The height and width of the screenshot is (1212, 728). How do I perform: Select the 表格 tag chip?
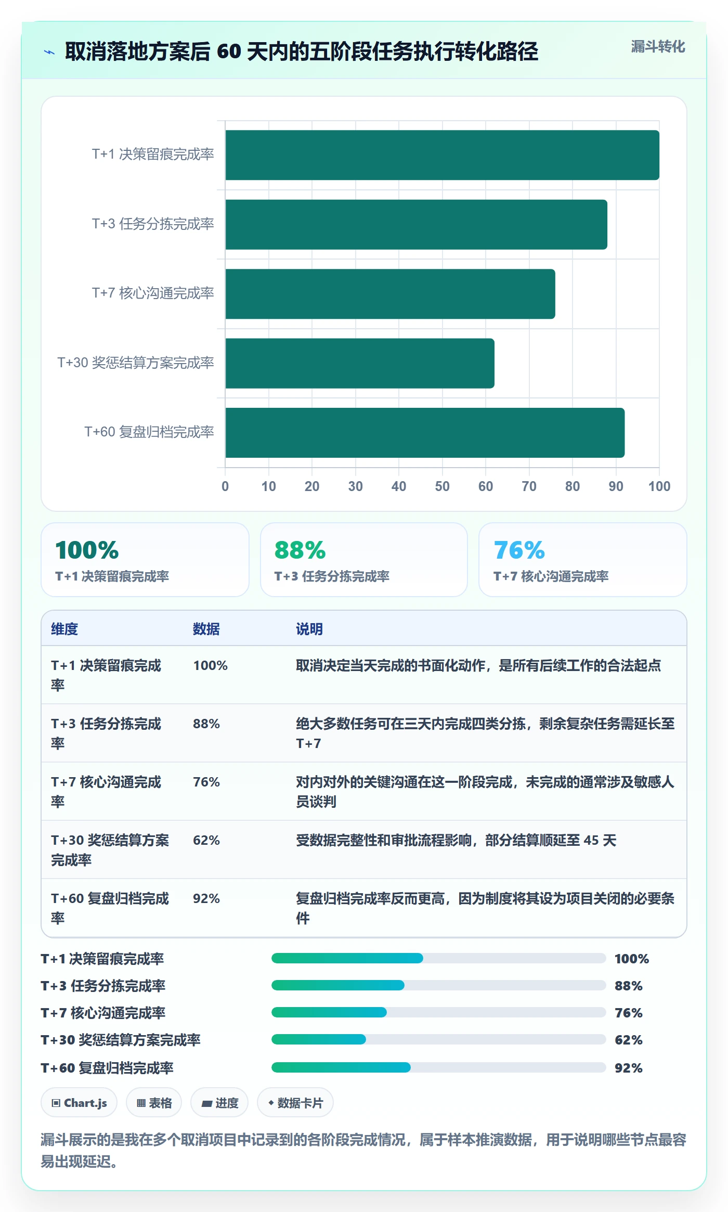click(154, 1103)
